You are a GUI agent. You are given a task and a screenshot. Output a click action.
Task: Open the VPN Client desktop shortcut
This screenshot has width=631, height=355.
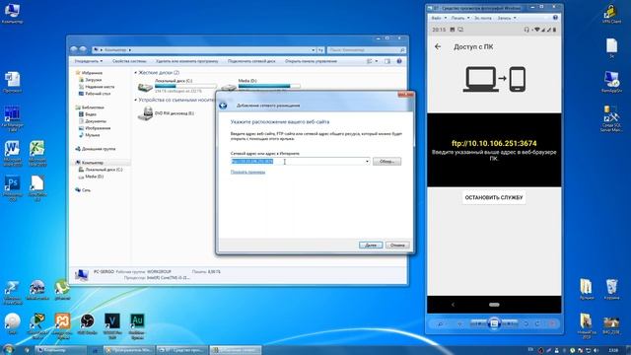point(611,13)
